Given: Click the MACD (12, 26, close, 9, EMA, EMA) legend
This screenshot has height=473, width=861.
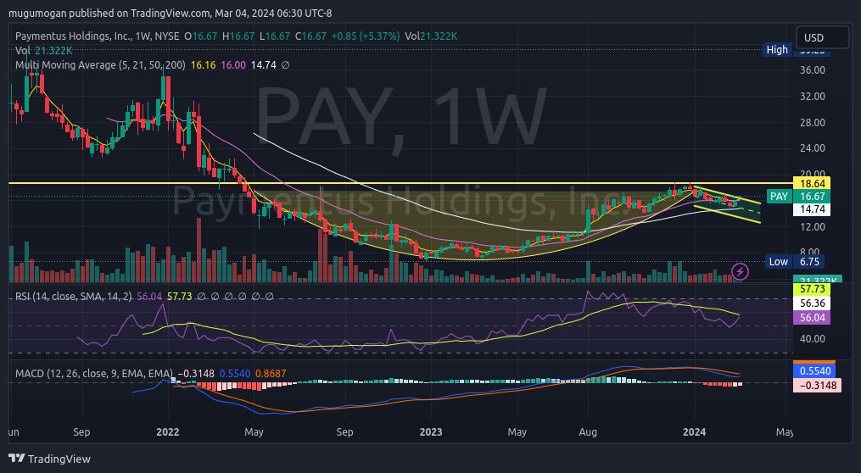Looking at the screenshot, I should tap(94, 374).
